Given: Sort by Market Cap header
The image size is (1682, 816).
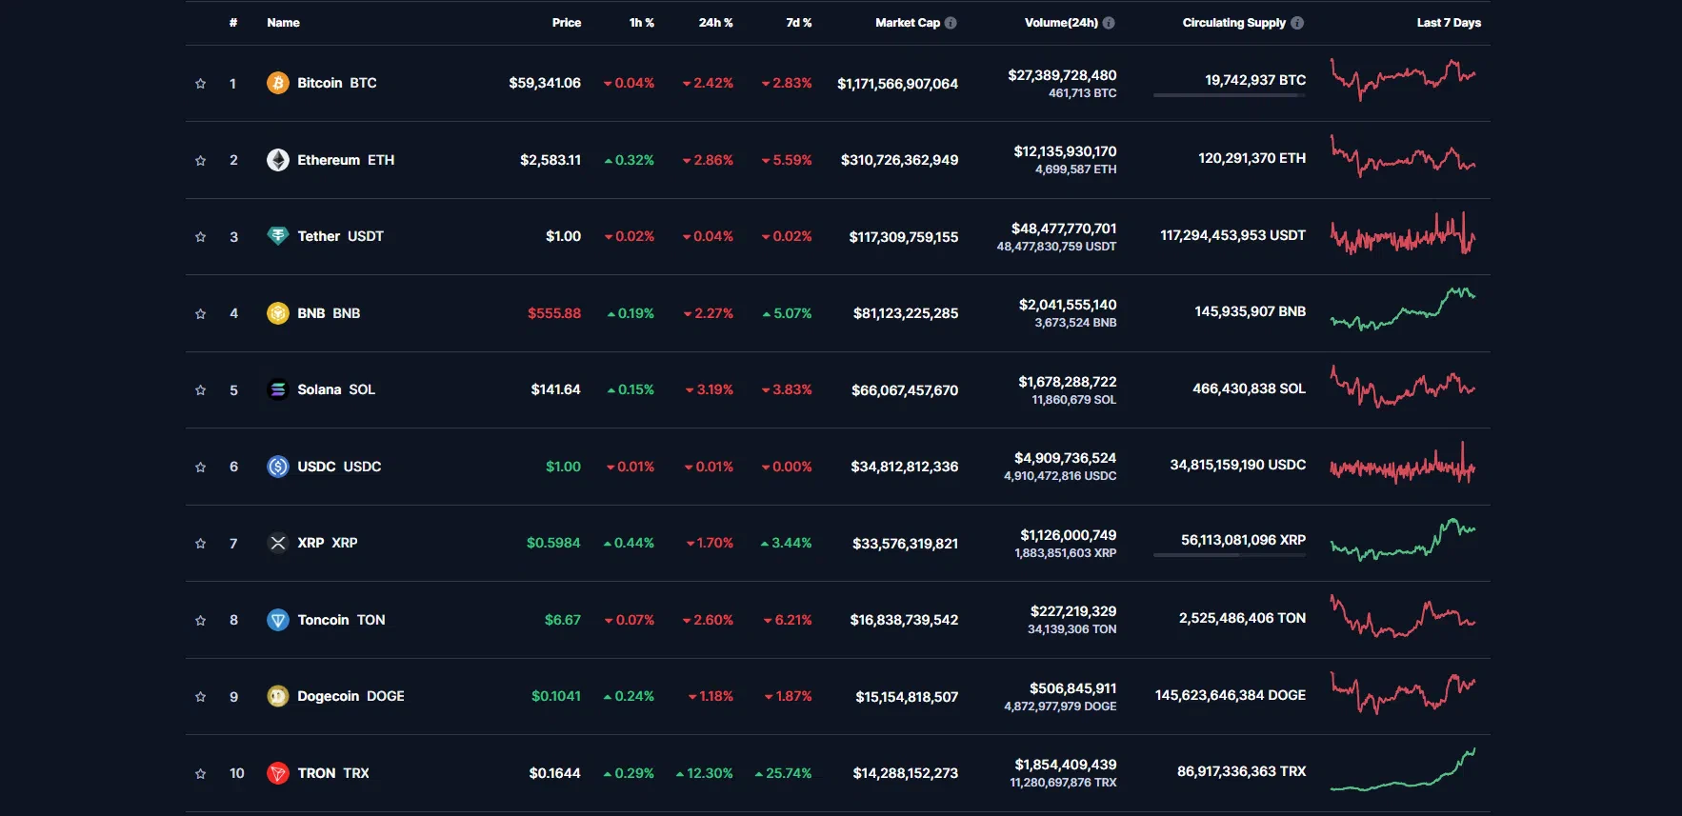Looking at the screenshot, I should [908, 23].
